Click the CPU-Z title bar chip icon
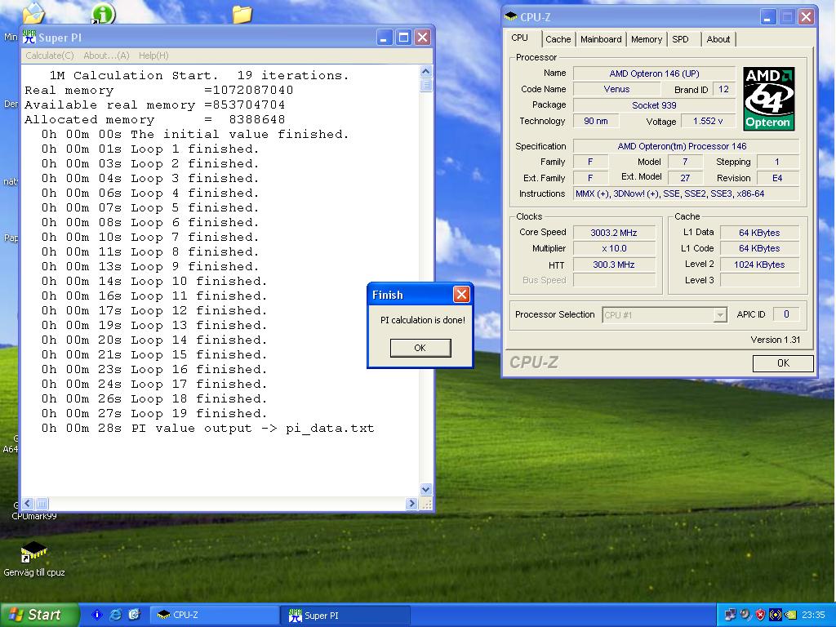The width and height of the screenshot is (836, 627). (511, 16)
